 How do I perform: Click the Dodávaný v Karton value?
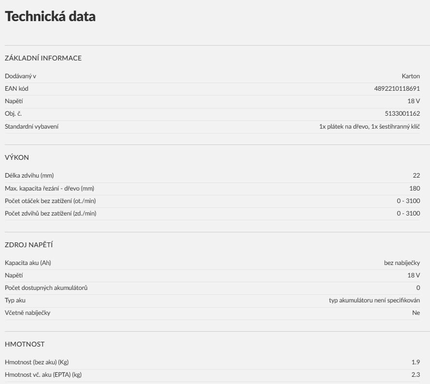410,76
